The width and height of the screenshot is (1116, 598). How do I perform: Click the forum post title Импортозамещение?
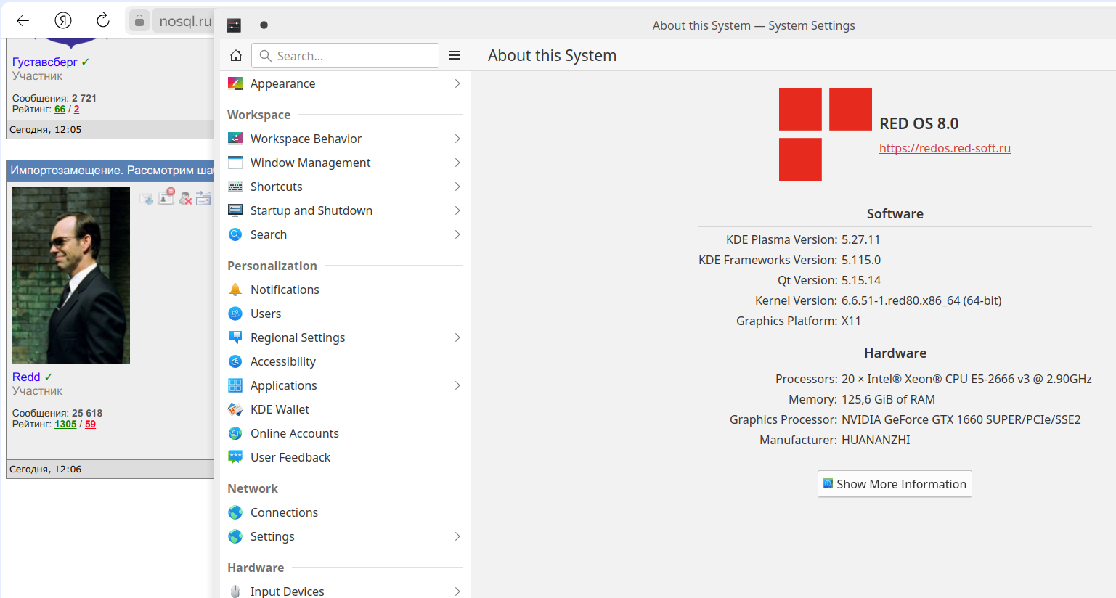tap(112, 171)
